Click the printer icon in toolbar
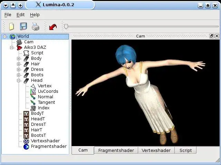Image resolution: width=221 pixels, height=165 pixels. tap(35, 26)
